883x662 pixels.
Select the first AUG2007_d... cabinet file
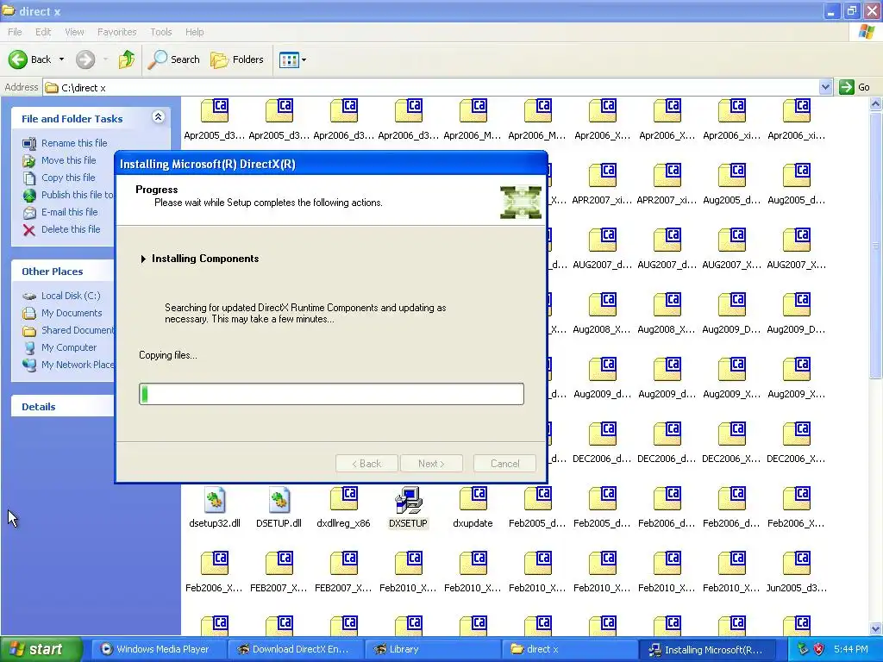(x=602, y=240)
